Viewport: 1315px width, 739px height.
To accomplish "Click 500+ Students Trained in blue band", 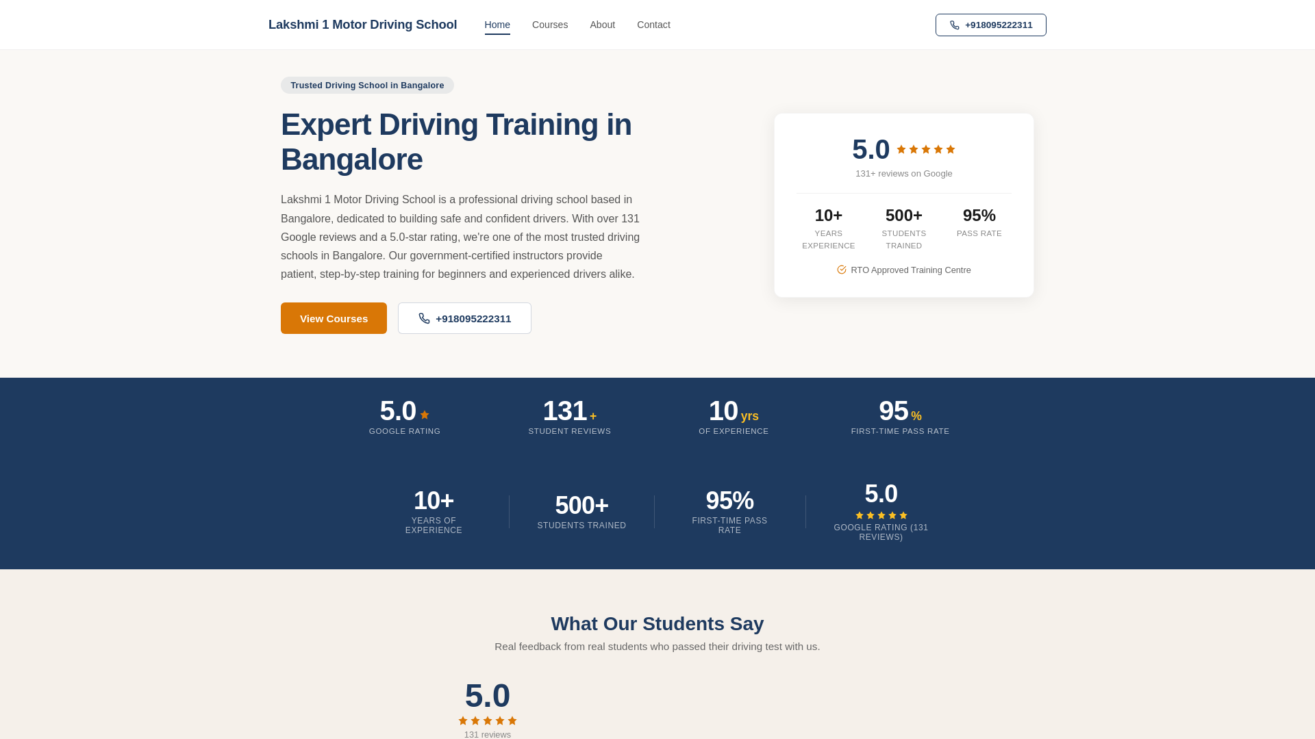I will point(581,511).
